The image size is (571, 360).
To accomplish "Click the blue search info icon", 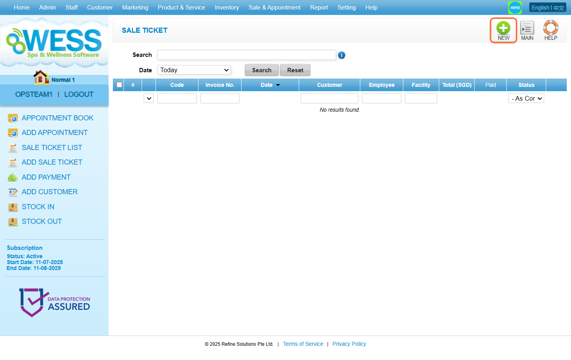I will coord(342,55).
